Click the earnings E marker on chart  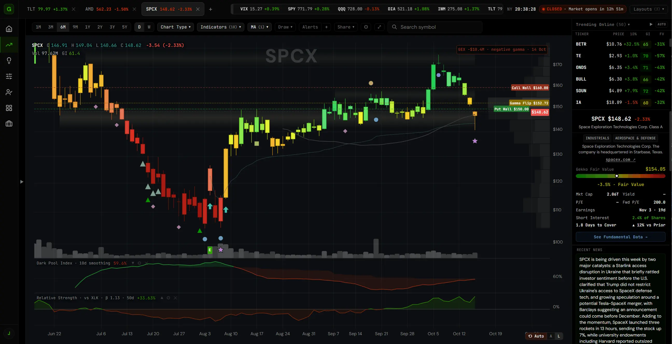(210, 250)
